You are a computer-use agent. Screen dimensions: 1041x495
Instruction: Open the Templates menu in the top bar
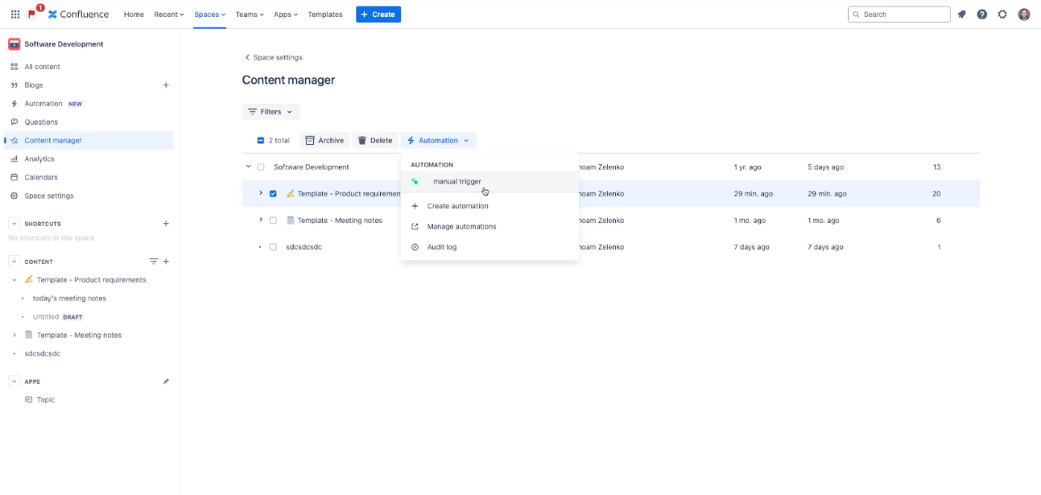324,14
